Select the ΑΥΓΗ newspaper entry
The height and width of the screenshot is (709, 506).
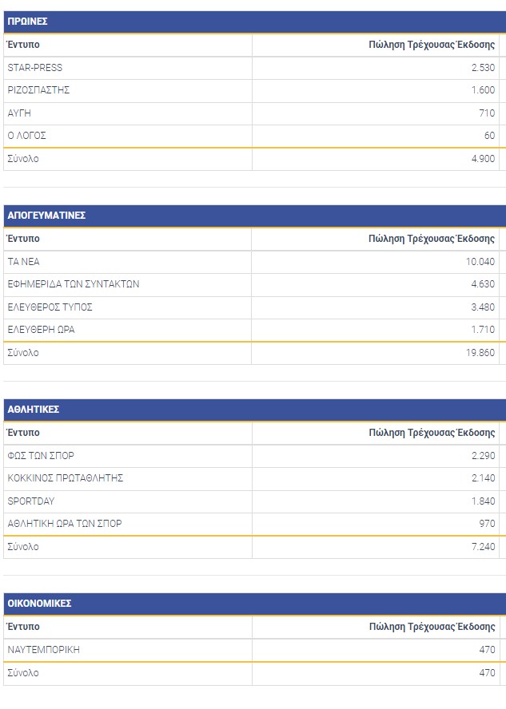pos(19,113)
